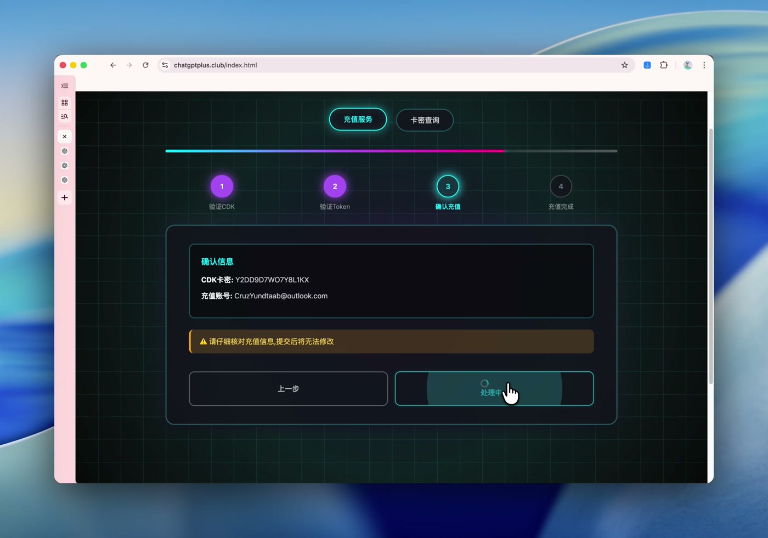Image resolution: width=768 pixels, height=538 pixels.
Task: Add a new tab with plus icon
Action: [x=65, y=197]
